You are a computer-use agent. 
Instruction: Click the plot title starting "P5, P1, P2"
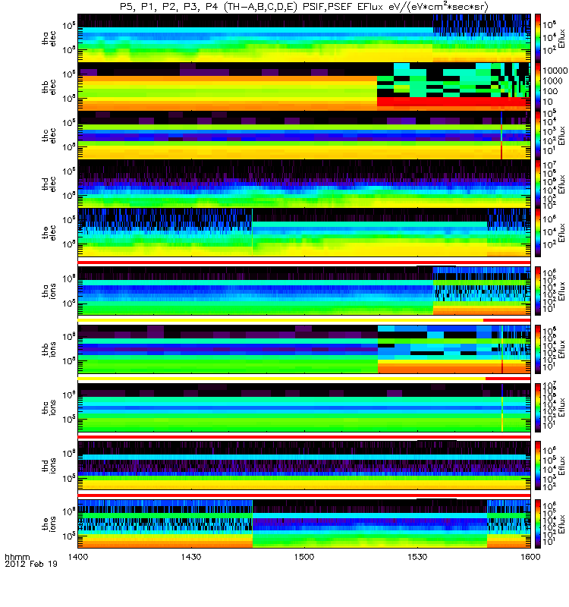[x=304, y=7]
